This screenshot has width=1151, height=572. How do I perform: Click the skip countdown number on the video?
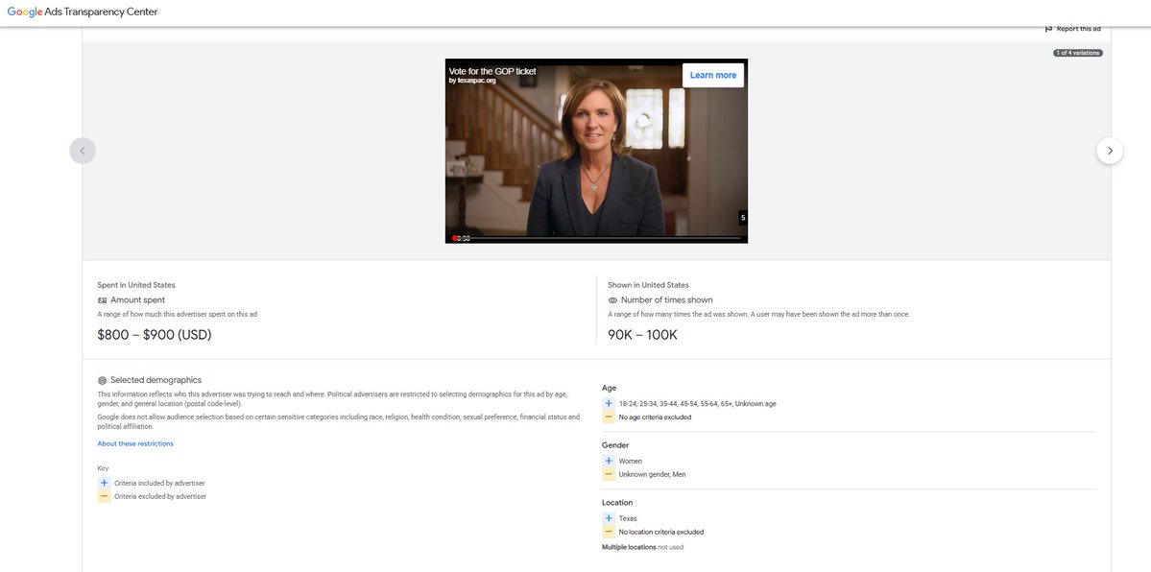pyautogui.click(x=743, y=217)
